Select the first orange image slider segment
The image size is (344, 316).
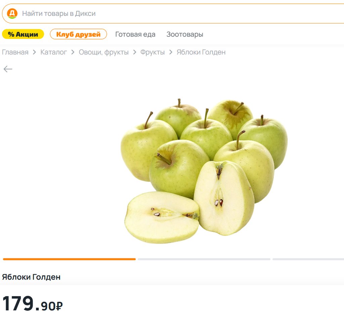click(x=69, y=259)
